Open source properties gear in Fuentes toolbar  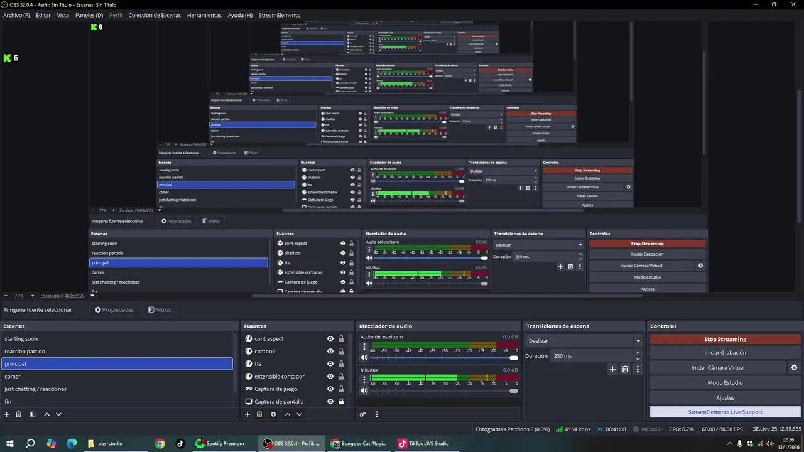pos(273,414)
